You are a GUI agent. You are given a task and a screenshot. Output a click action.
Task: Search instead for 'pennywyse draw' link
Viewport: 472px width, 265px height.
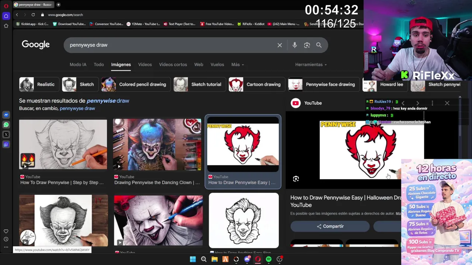(77, 108)
